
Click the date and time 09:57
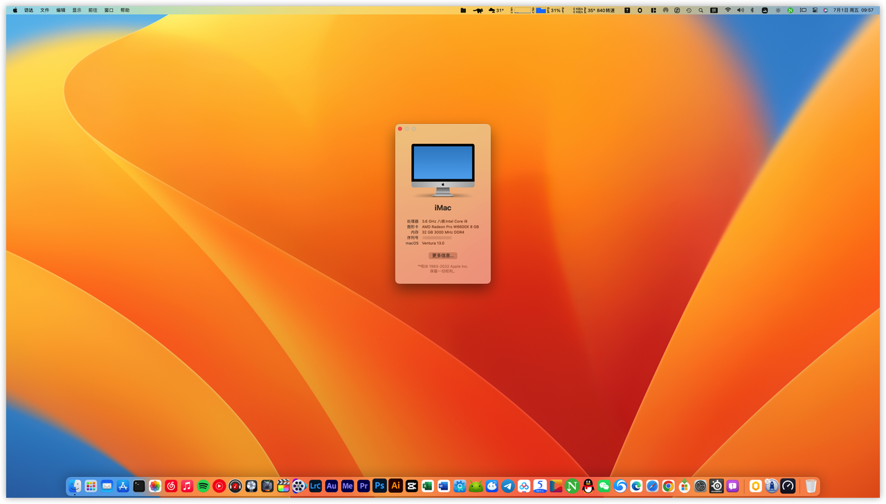pos(853,10)
